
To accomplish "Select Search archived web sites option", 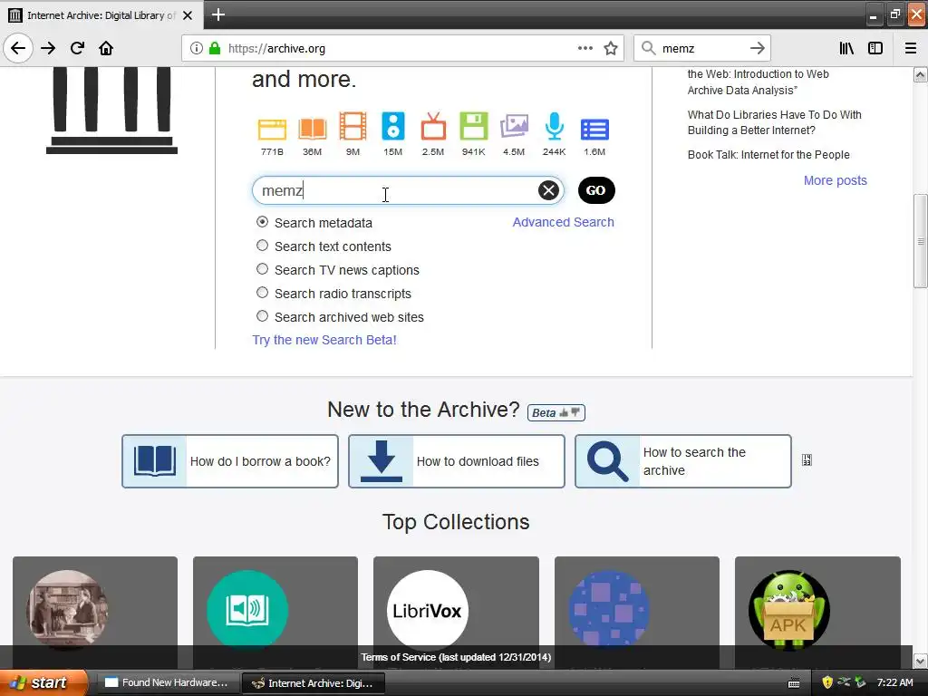I will point(262,316).
